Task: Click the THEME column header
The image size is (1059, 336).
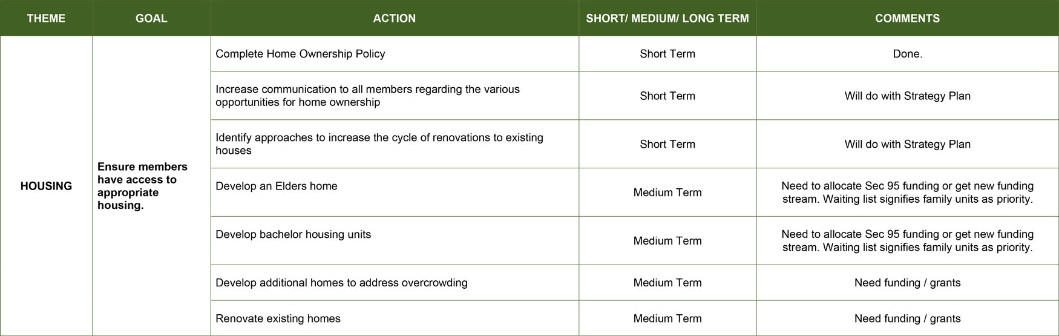Action: point(46,18)
